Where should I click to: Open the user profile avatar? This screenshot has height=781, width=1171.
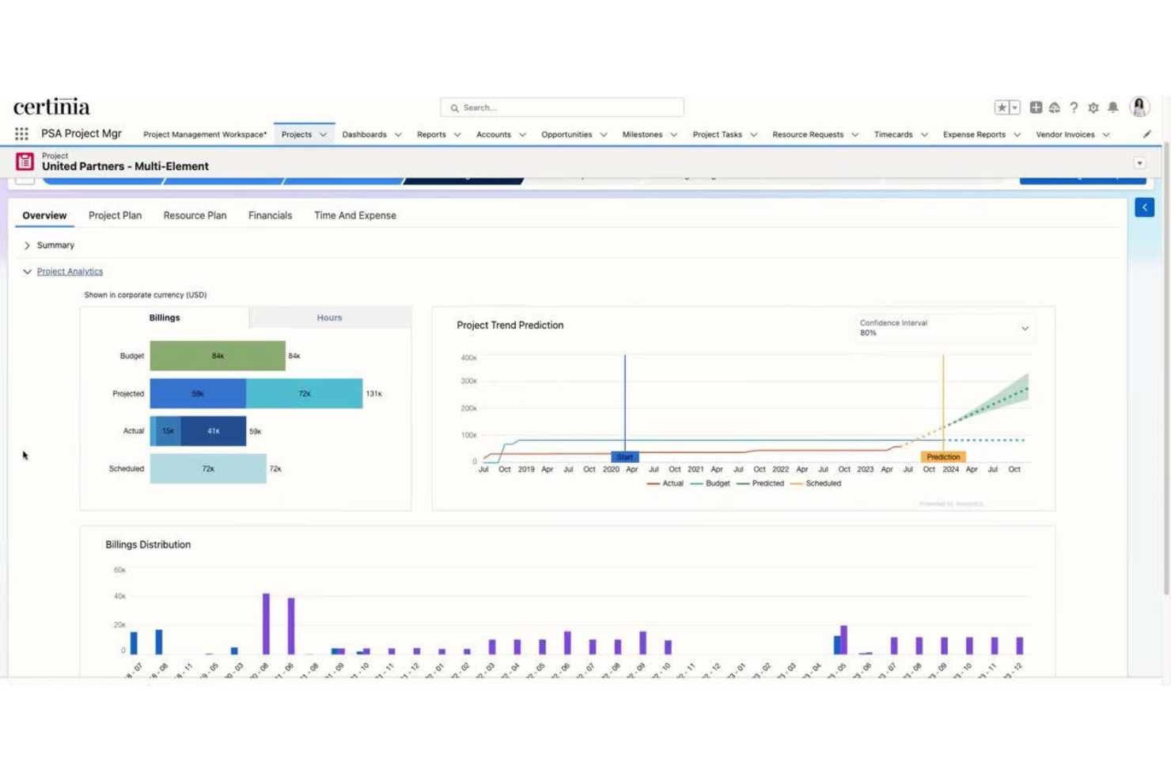[x=1139, y=107]
